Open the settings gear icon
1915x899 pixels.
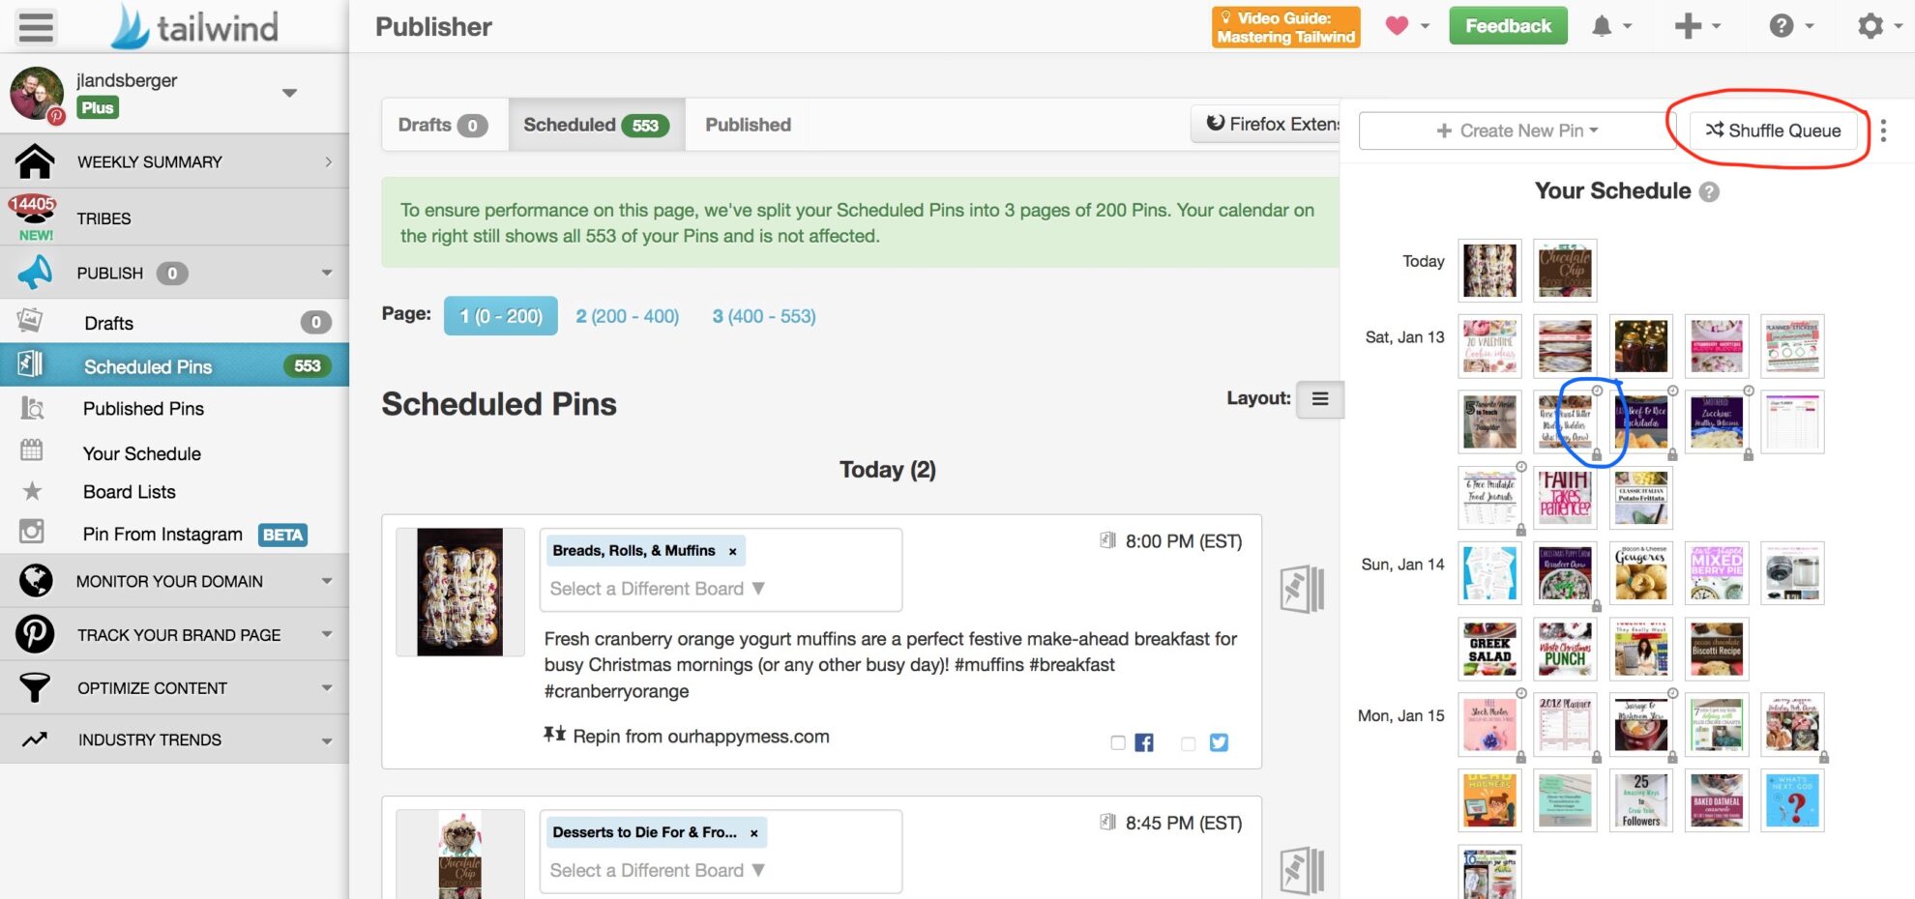coord(1871,26)
